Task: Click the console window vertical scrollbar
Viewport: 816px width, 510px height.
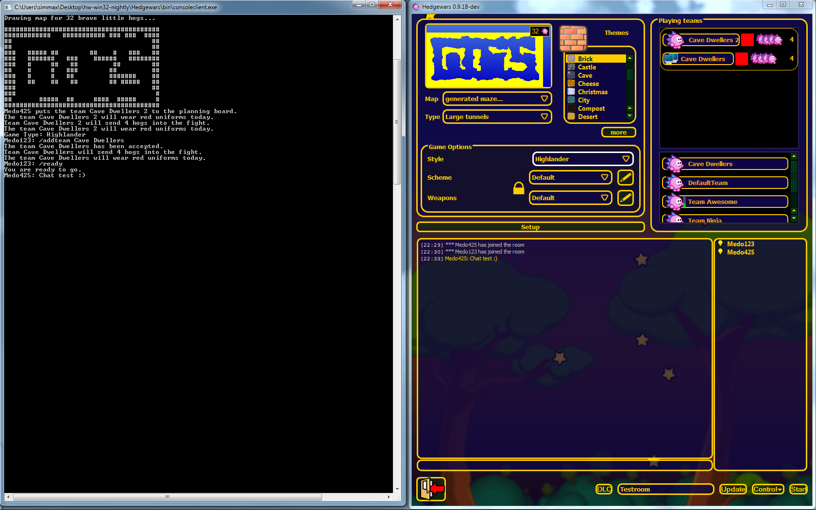Action: coord(397,254)
